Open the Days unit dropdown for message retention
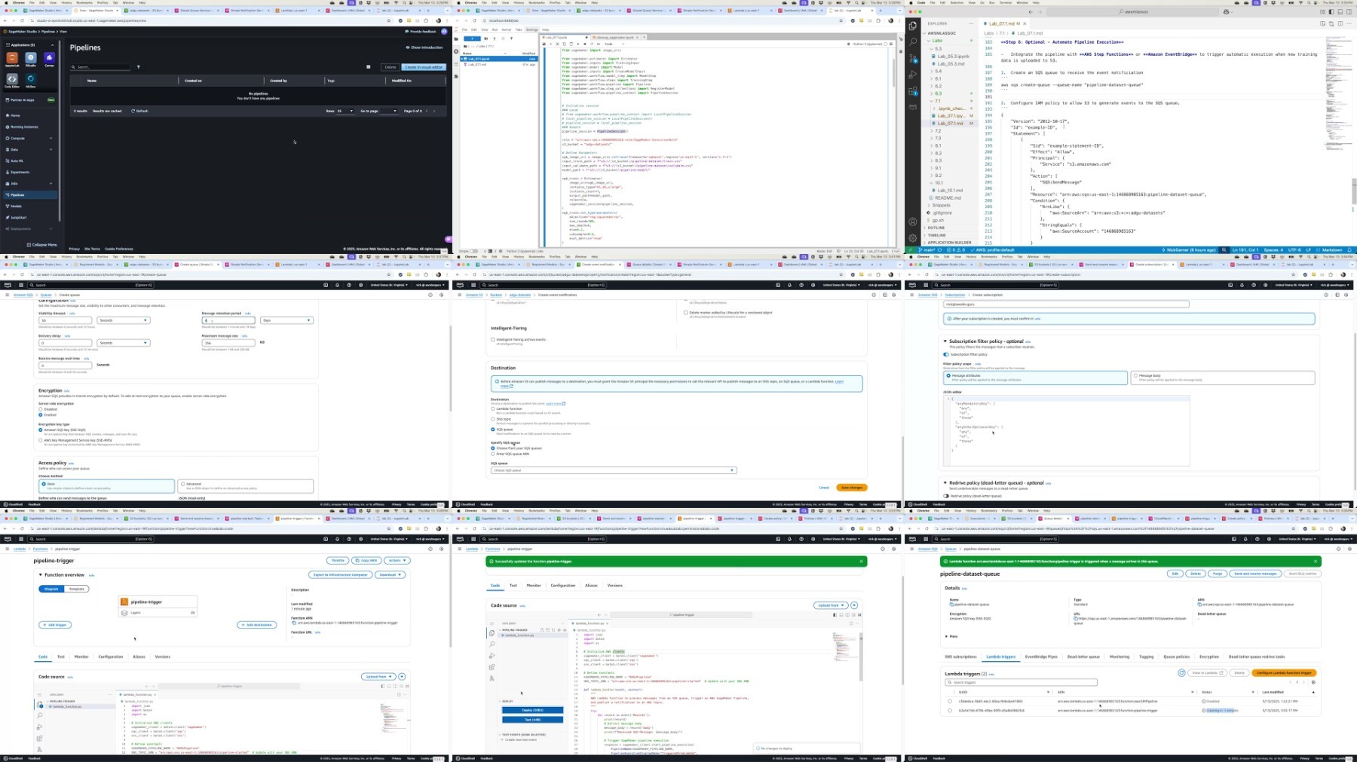1357x762 pixels. coord(286,320)
